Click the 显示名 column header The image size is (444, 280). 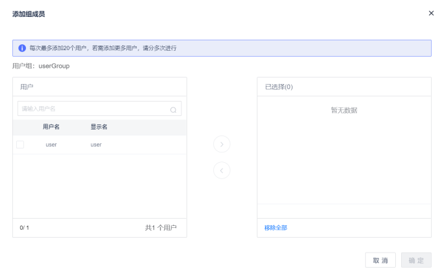click(99, 127)
